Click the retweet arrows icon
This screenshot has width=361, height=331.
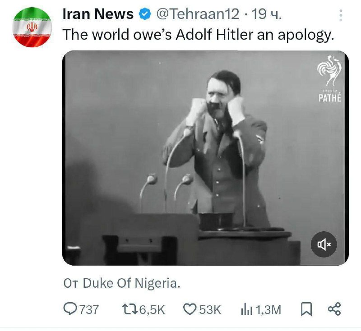point(129,309)
